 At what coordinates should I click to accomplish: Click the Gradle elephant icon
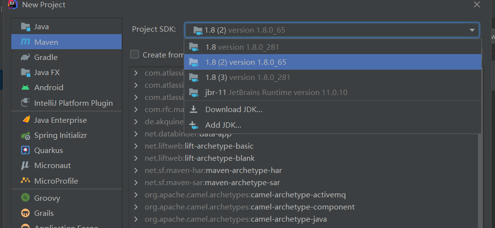click(25, 57)
